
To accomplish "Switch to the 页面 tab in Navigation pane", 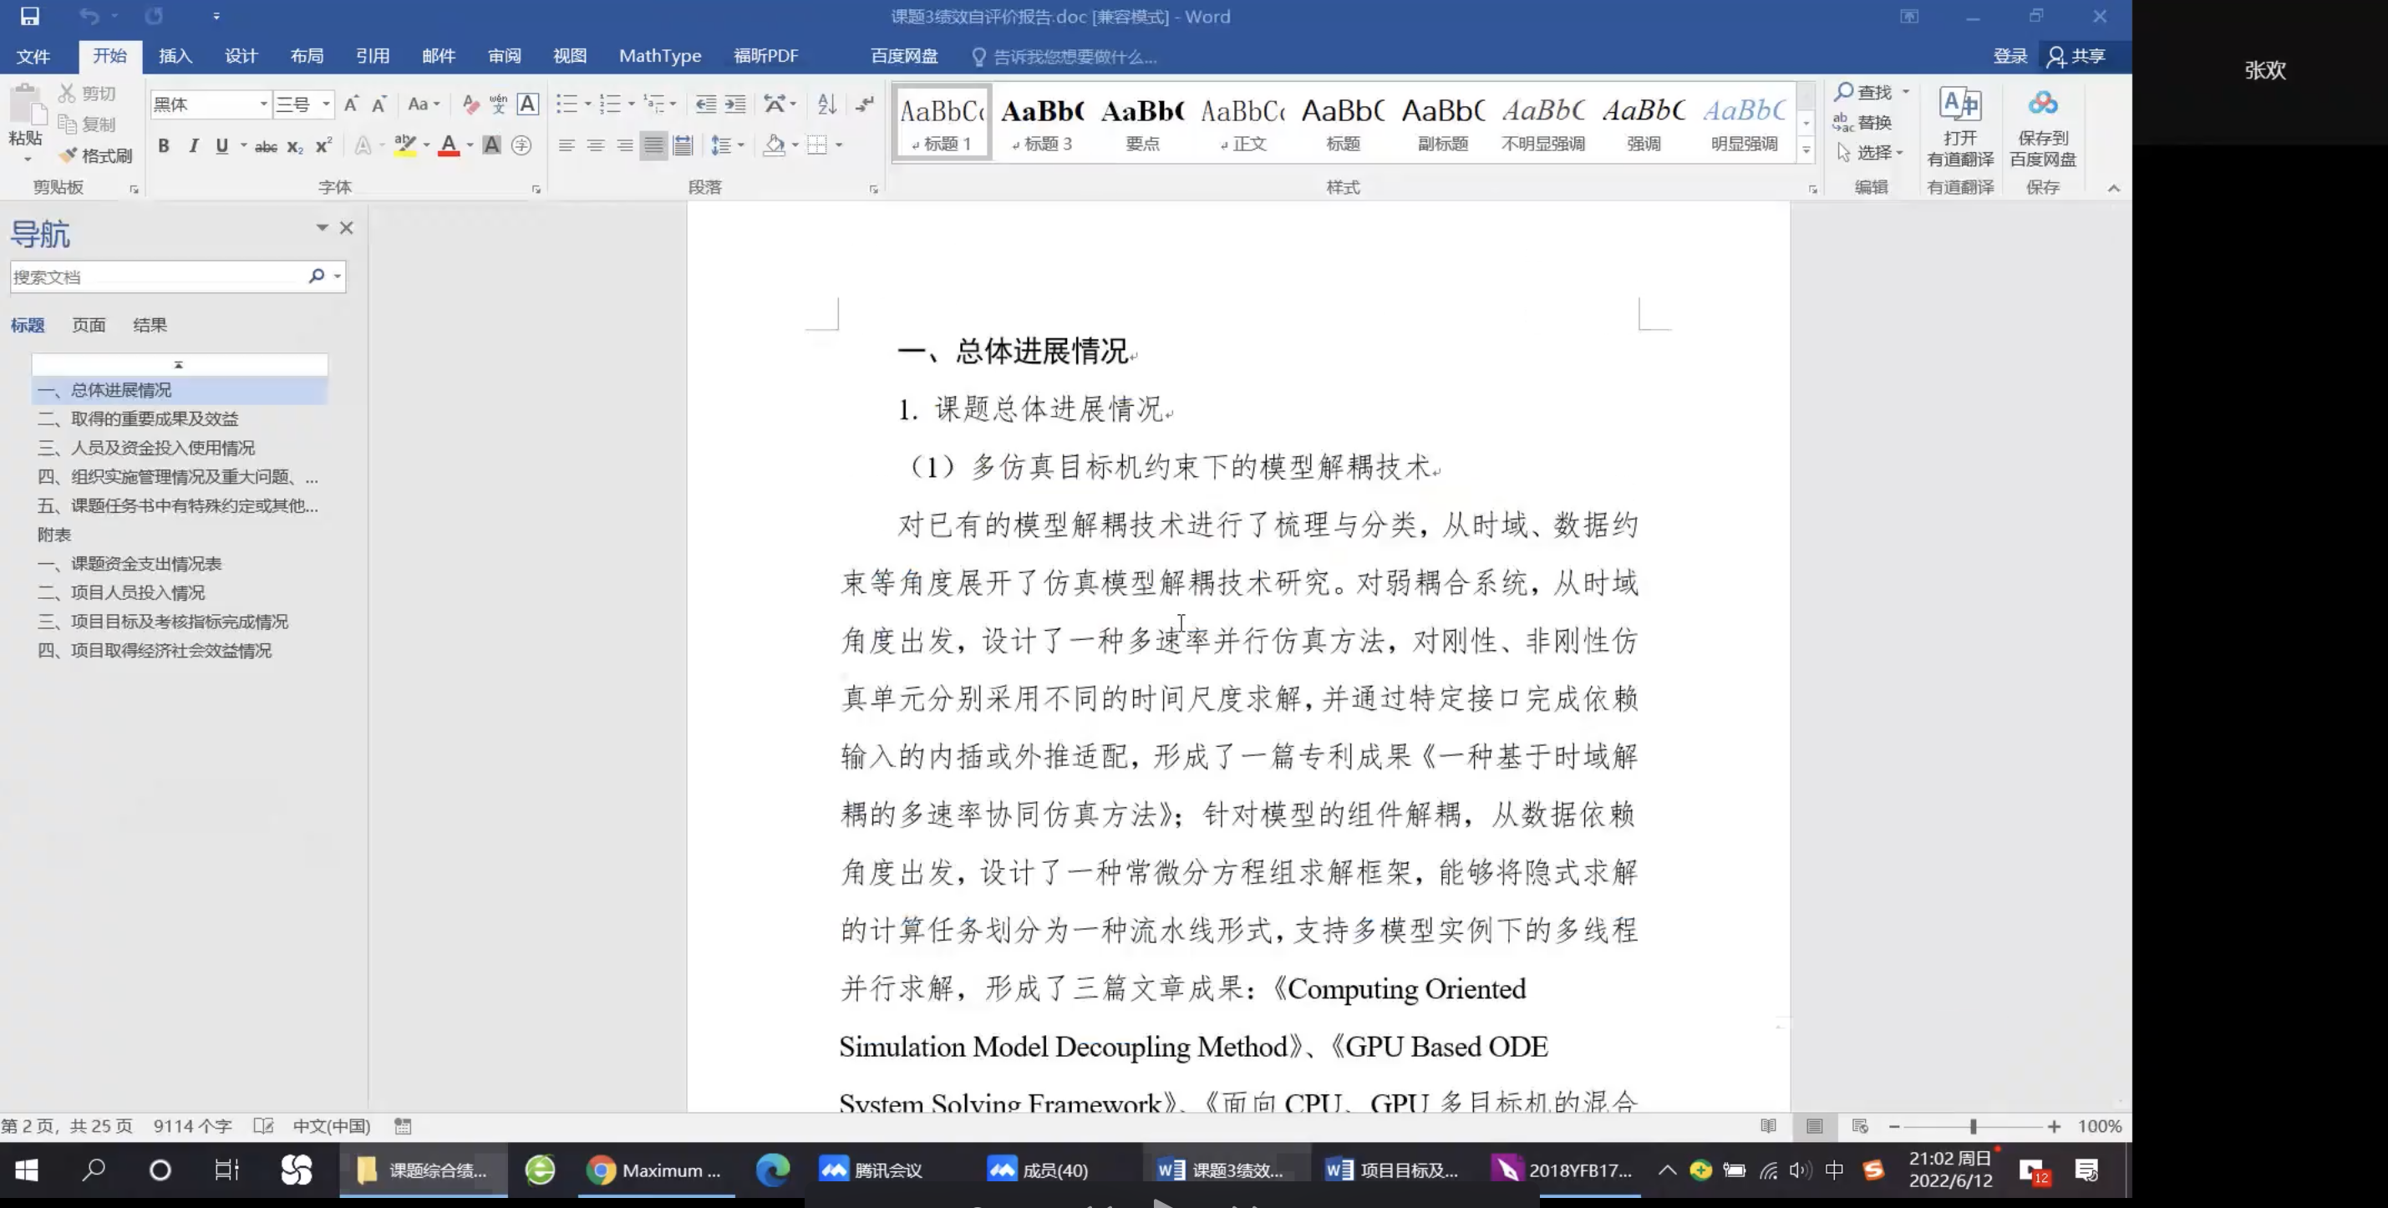I will coord(88,324).
